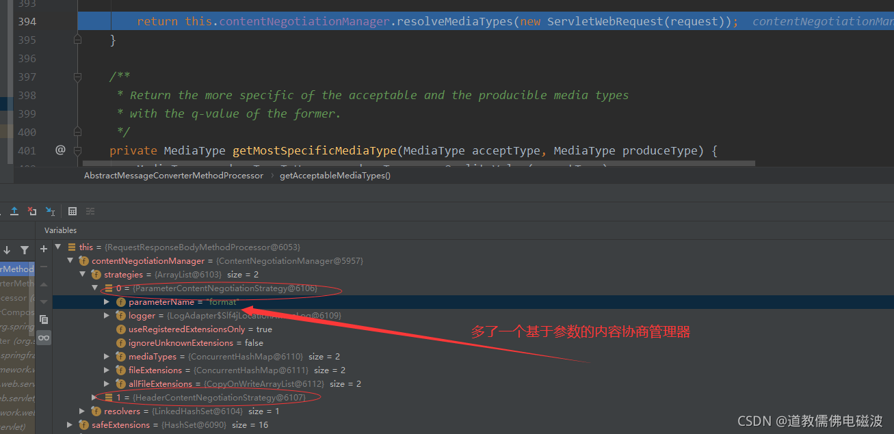Click the produceType parameter on line 401
This screenshot has width=894, height=434.
click(x=659, y=150)
